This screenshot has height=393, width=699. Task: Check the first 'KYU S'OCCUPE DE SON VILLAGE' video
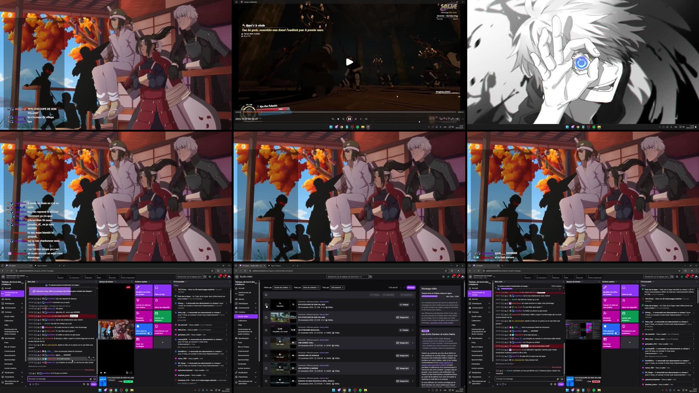tap(266, 305)
